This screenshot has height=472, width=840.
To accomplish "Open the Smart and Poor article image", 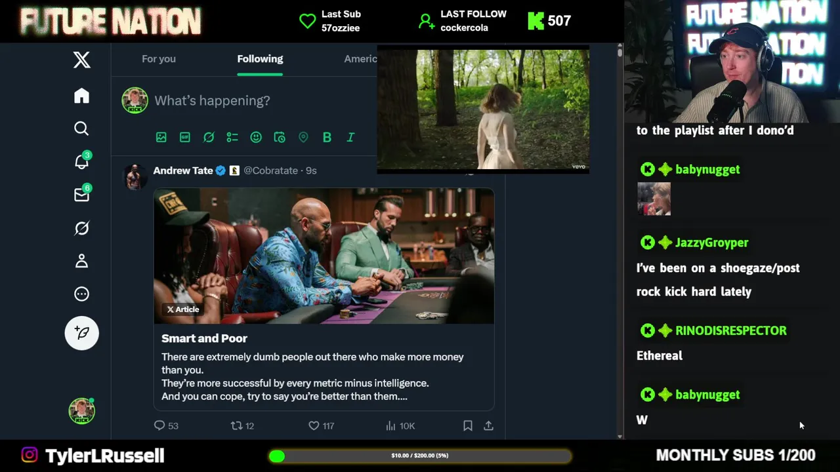I will click(324, 256).
